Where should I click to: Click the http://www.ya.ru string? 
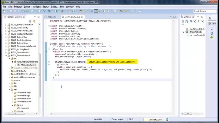coord(136,70)
